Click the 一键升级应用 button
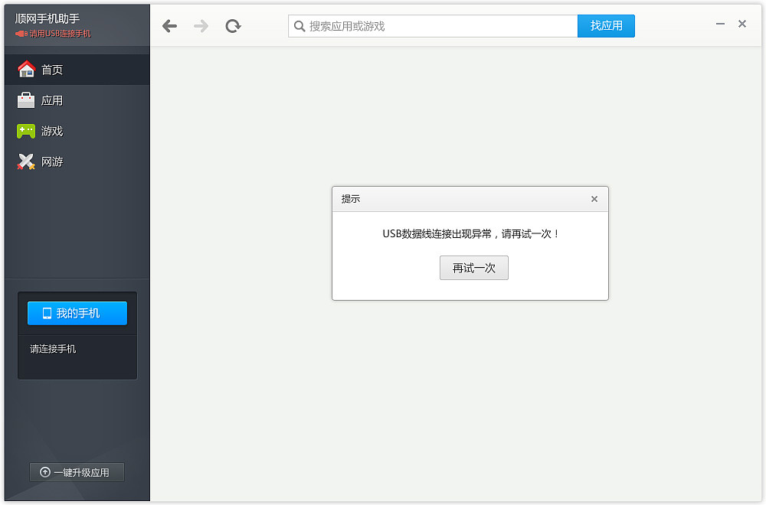The image size is (766, 505). (x=77, y=472)
